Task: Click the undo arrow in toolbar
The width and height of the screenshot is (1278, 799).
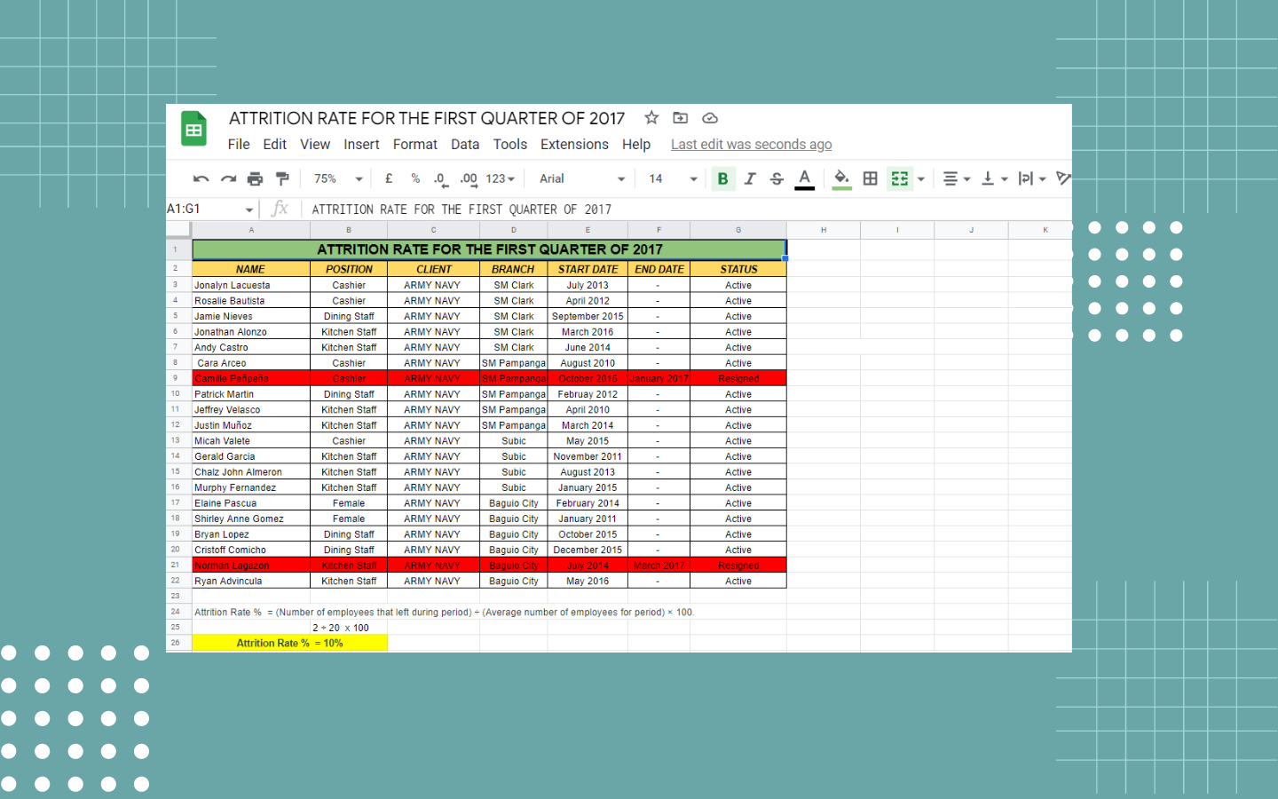Action: [201, 179]
